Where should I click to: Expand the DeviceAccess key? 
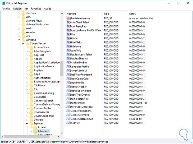point(27,112)
